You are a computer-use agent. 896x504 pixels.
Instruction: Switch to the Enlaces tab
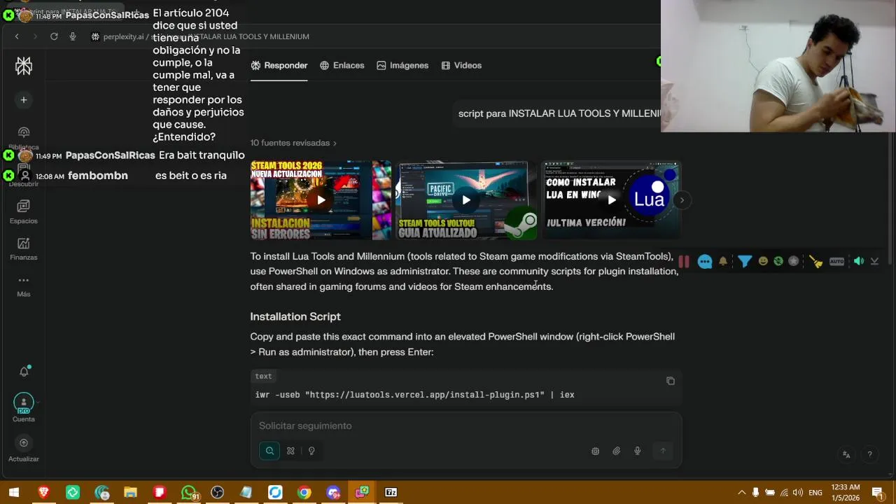pos(342,65)
